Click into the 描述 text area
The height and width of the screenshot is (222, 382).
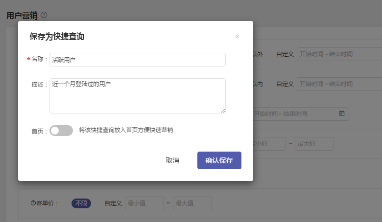pyautogui.click(x=137, y=95)
